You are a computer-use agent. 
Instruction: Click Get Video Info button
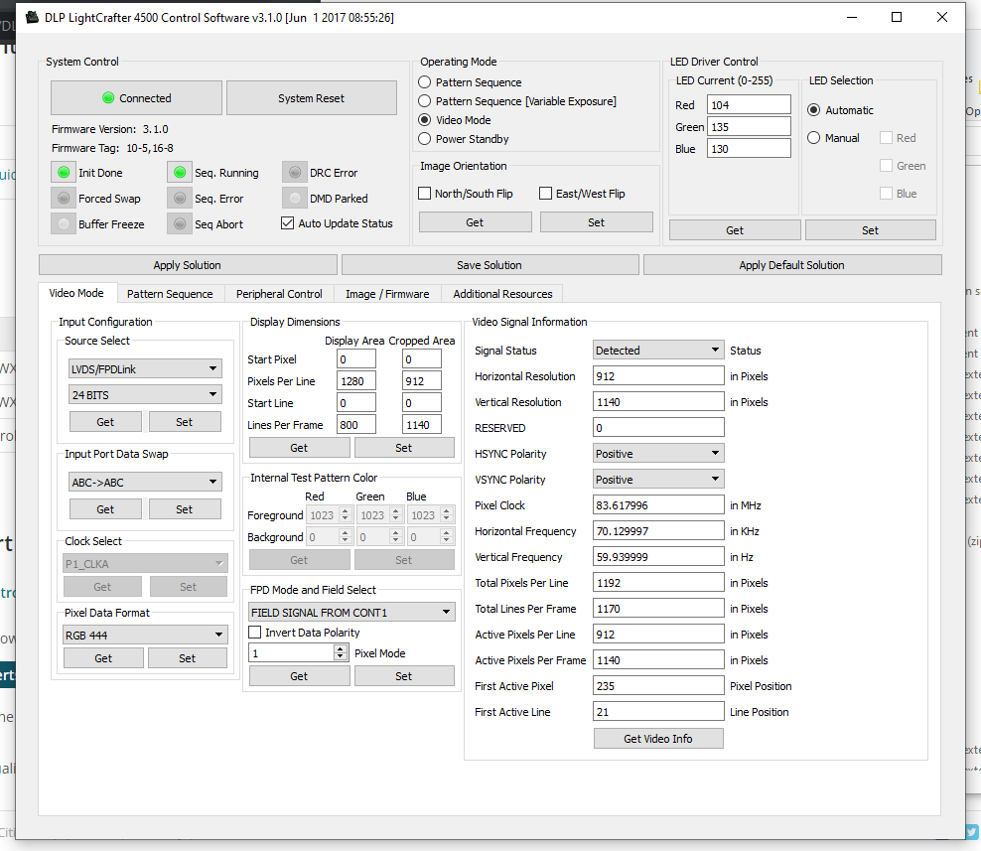point(658,739)
